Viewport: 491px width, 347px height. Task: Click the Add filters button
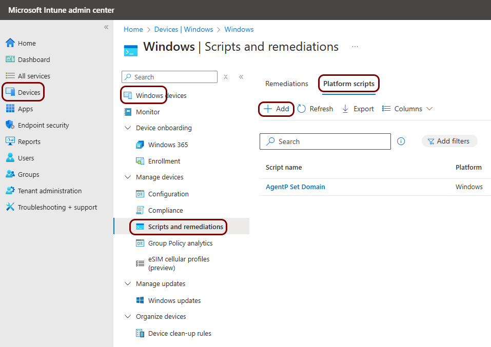click(x=449, y=141)
